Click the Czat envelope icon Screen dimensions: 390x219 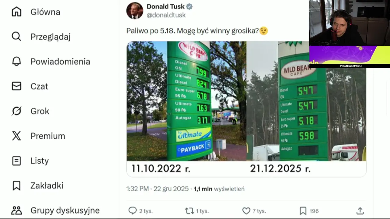point(16,86)
